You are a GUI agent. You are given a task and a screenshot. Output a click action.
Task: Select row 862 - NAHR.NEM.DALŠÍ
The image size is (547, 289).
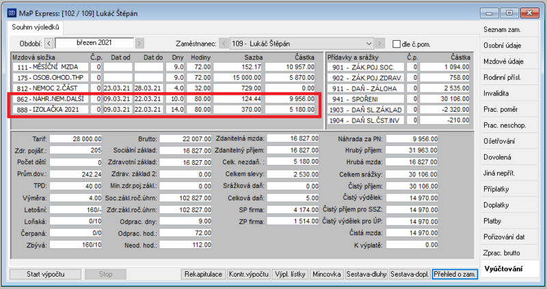pyautogui.click(x=163, y=99)
